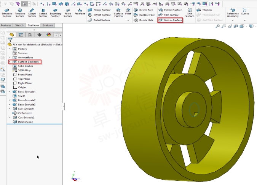This screenshot has height=185, width=257.
Task: Open the FeatureManager design tree tab
Action: click(x=11, y=34)
